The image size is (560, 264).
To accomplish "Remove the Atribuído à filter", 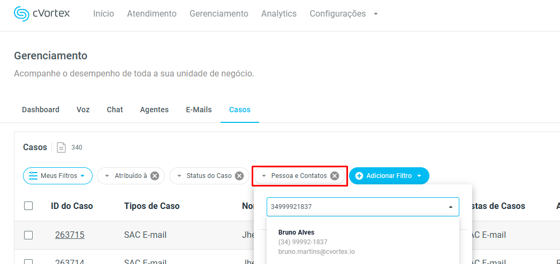I will (x=155, y=176).
